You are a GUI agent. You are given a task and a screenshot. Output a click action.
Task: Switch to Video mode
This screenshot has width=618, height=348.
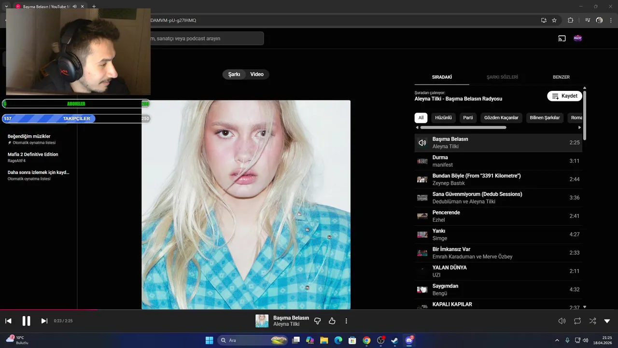(257, 74)
